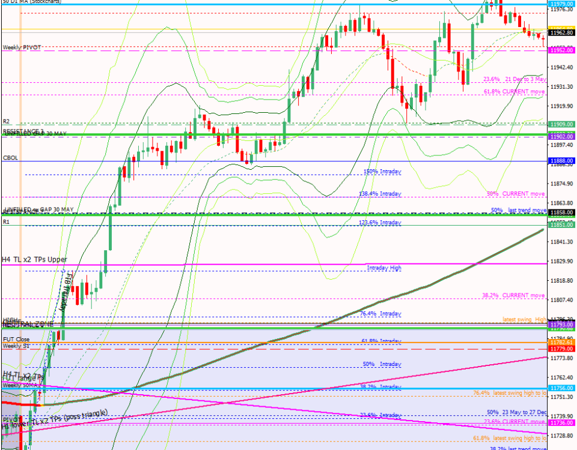
Task: Select the Weekly PIVOT line label
Action: coord(21,47)
